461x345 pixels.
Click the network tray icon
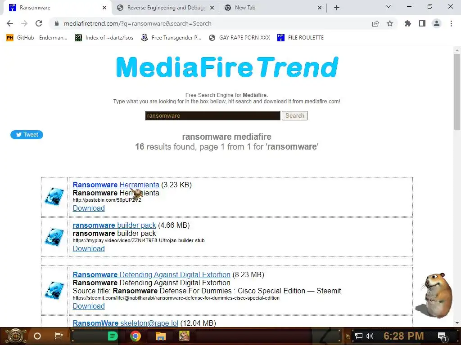[x=359, y=336]
